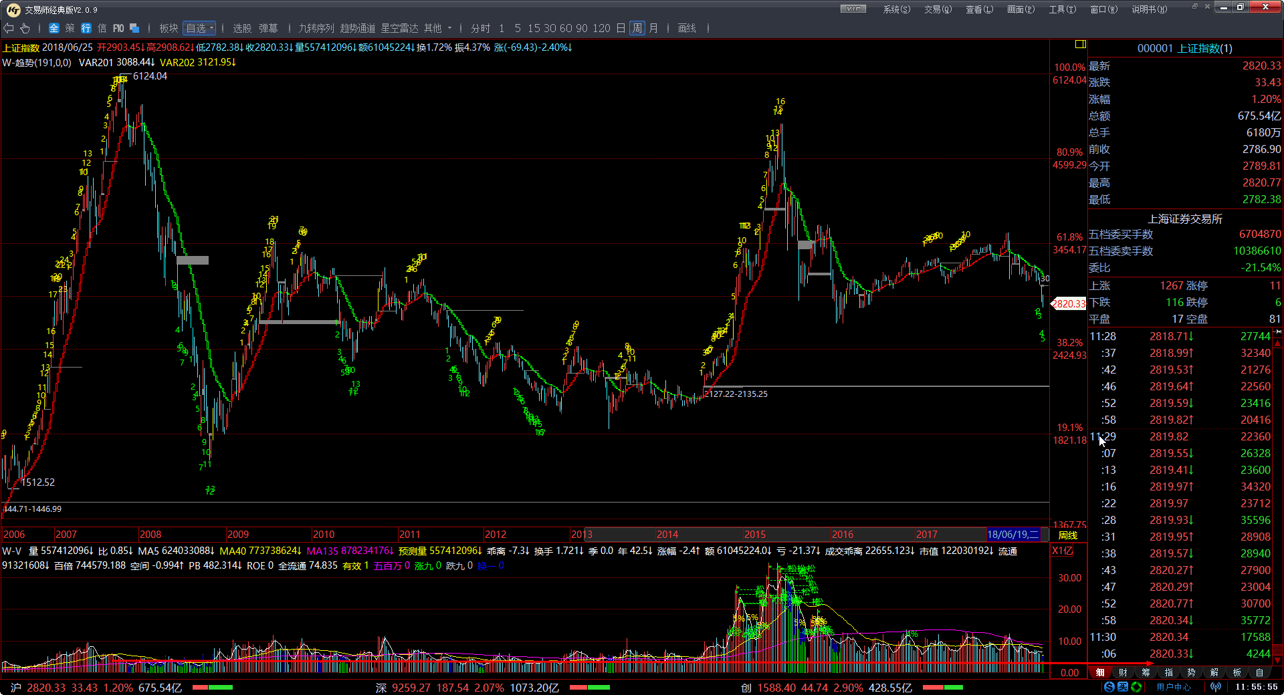Click the back arrow navigation icon

[9, 28]
